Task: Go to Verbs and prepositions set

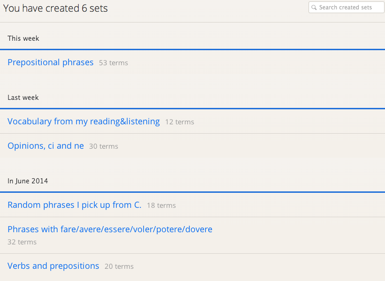Action: click(x=53, y=266)
